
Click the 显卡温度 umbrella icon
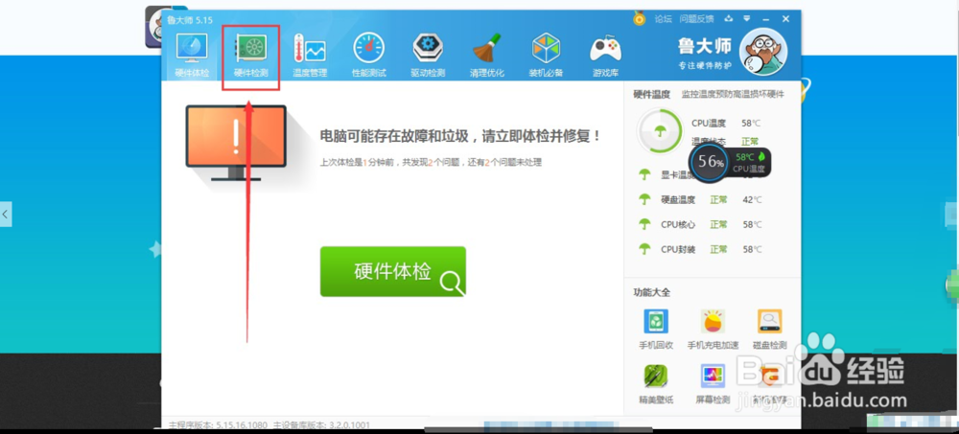tap(644, 174)
